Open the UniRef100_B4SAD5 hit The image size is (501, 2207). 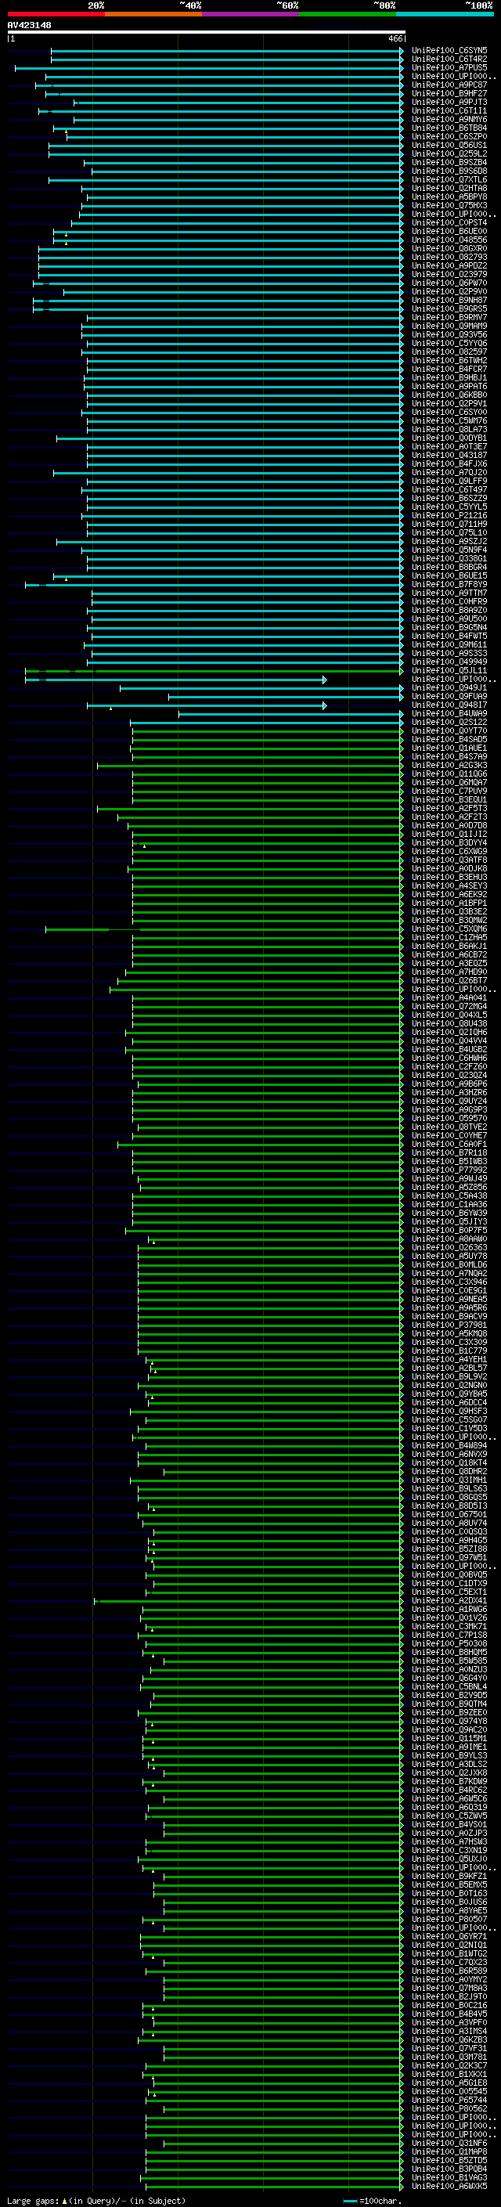click(449, 739)
